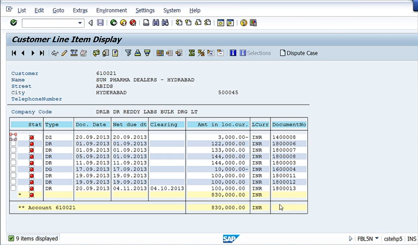The width and height of the screenshot is (418, 245).
Task: Open the Goto menu
Action: click(x=58, y=10)
